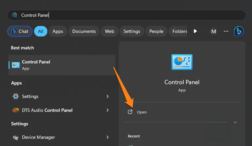Show more filters with play arrow

coord(195,31)
